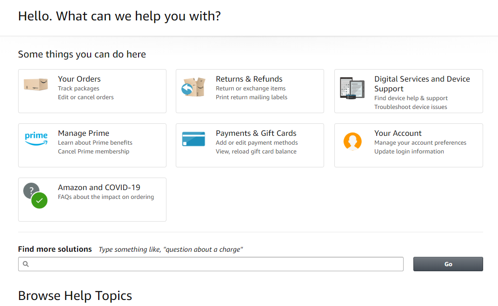Click the return arrow box icon

(193, 87)
